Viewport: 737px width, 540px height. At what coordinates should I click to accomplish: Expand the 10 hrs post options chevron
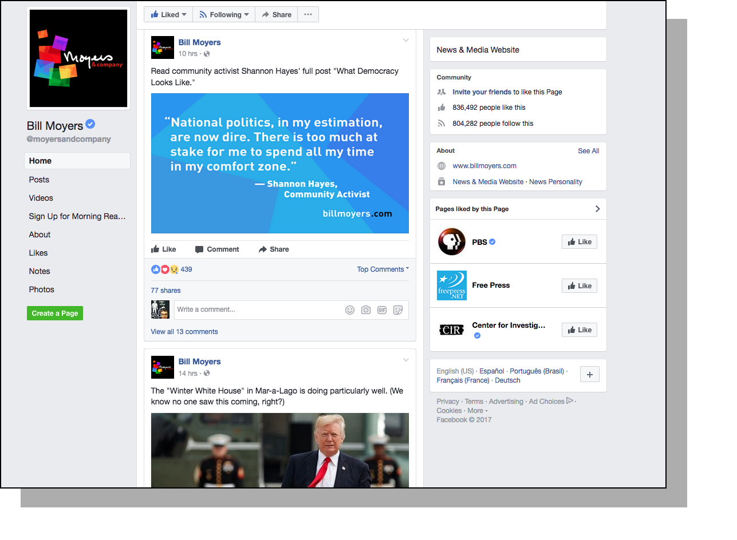(406, 40)
